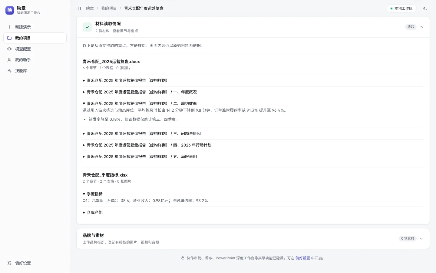
Task: Collapse the 二、履约效率 section row
Action: click(x=253, y=103)
